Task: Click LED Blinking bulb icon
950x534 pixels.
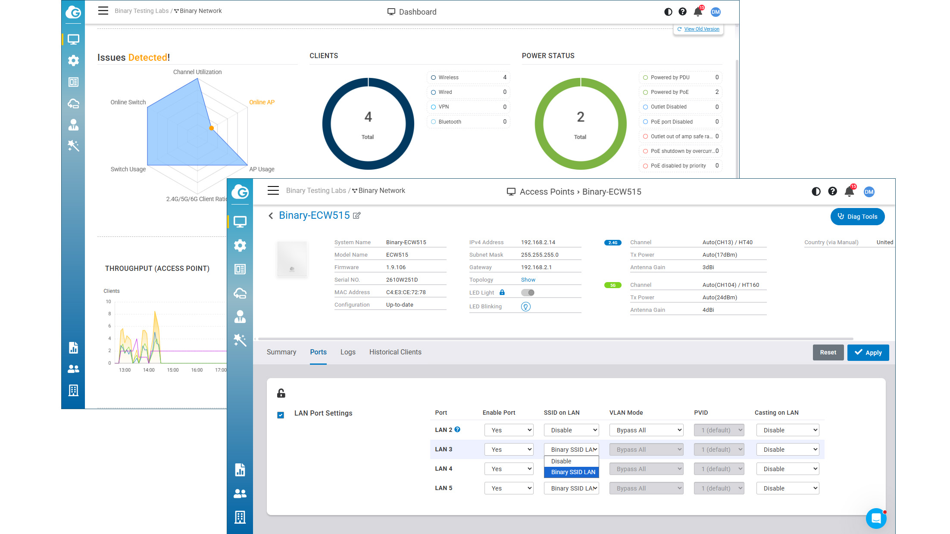Action: (x=526, y=307)
